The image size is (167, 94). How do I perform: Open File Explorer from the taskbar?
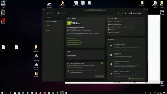click(x=32, y=93)
